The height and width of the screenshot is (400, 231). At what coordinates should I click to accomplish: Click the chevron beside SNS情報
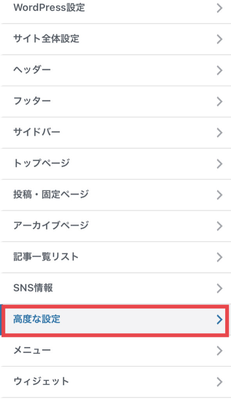pos(220,289)
